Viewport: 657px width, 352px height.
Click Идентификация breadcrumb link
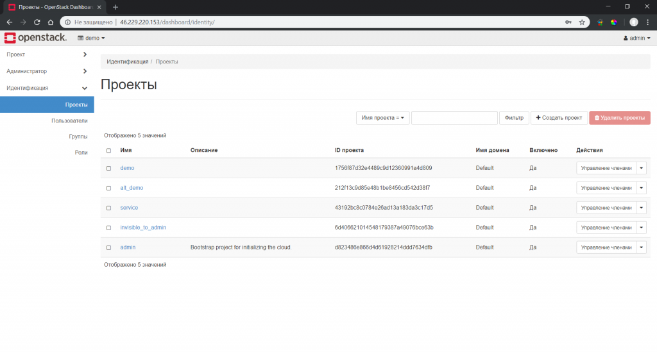coord(128,62)
